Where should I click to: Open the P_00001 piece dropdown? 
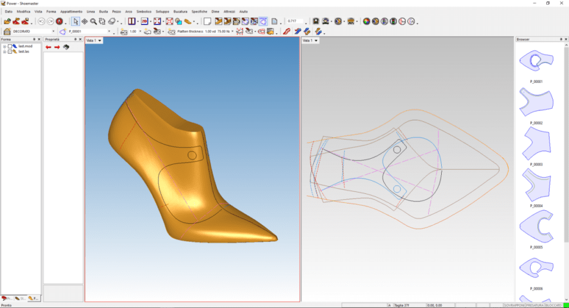109,32
